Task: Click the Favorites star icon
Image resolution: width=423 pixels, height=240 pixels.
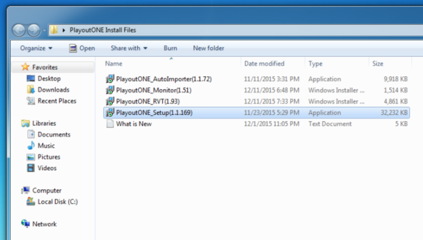Action: pos(25,67)
